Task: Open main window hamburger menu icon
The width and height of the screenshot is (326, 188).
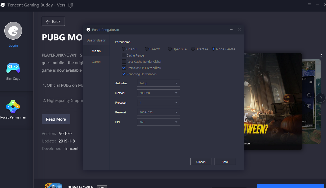Action: [310, 5]
